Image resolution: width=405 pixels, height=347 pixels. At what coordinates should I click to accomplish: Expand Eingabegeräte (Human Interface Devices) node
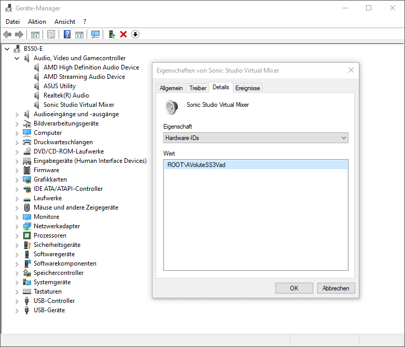[17, 161]
